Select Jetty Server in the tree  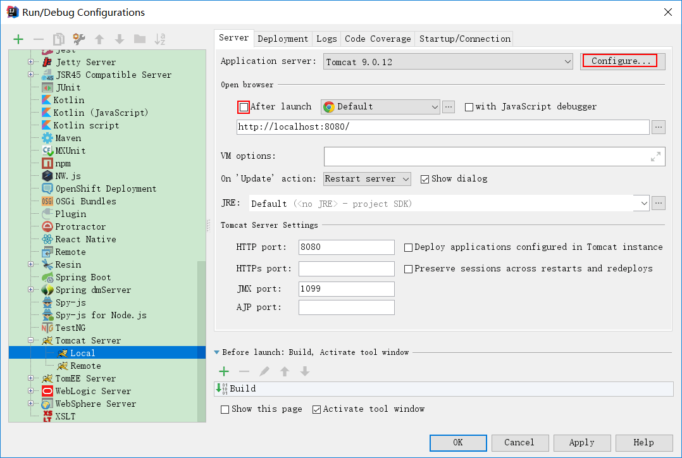(x=78, y=62)
